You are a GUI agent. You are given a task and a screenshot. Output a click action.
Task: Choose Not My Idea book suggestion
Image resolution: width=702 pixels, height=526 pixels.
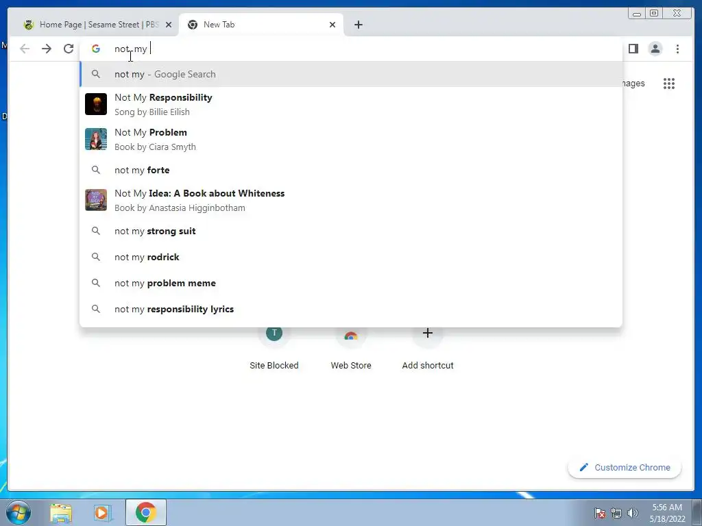click(x=351, y=200)
